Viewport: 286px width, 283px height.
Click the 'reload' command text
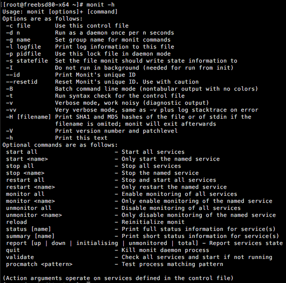[x=16, y=222]
